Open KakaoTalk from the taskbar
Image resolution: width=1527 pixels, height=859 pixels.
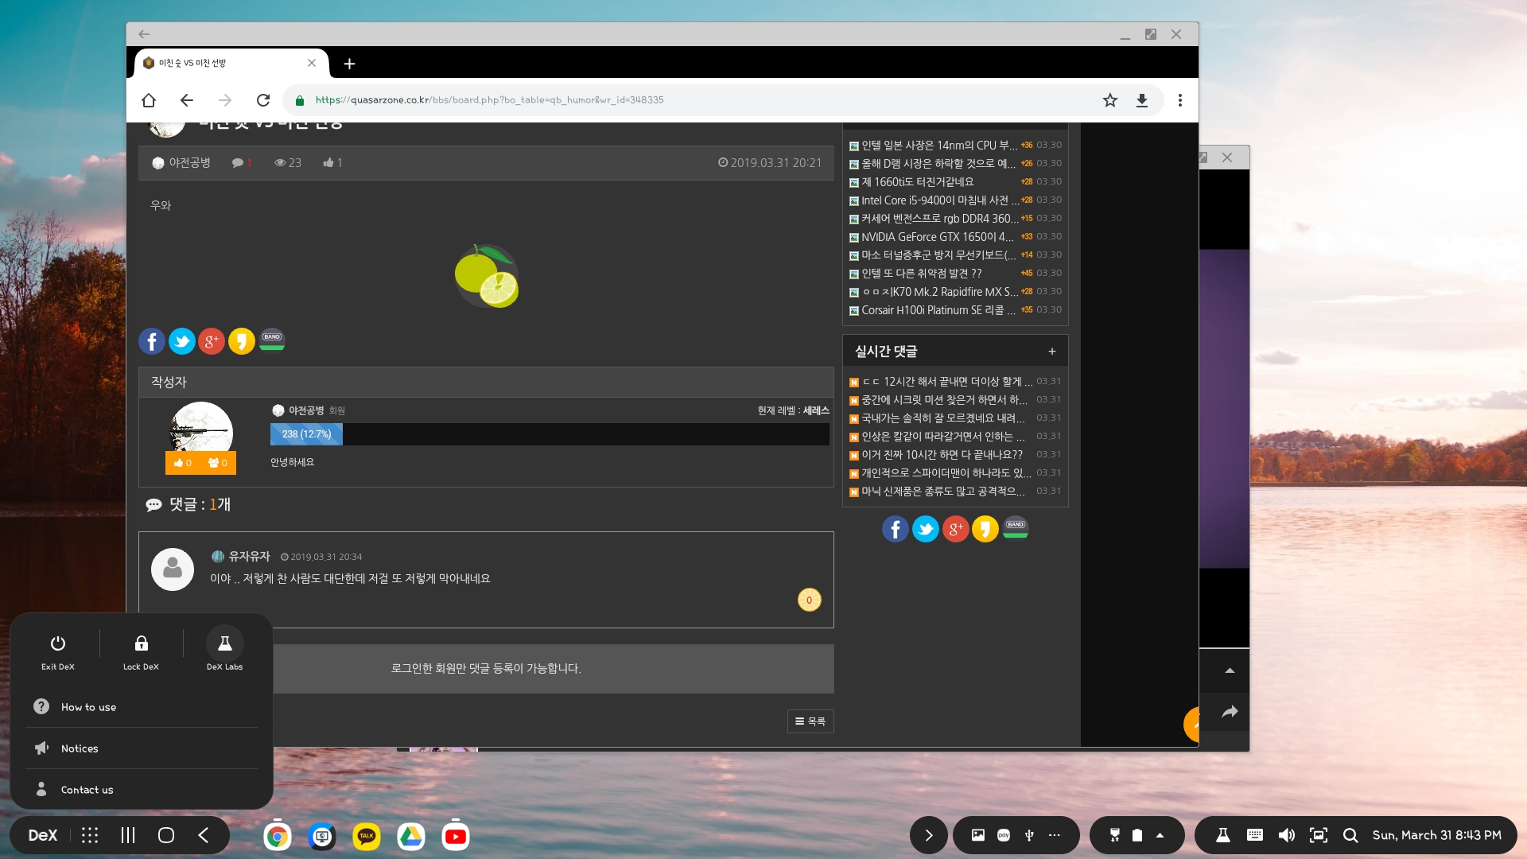click(367, 836)
